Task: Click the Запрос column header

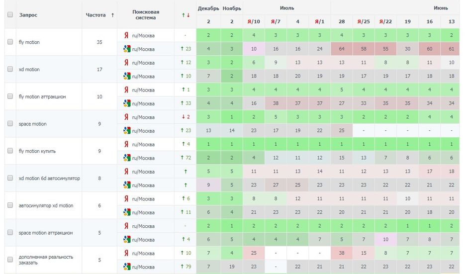Action: pyautogui.click(x=28, y=15)
